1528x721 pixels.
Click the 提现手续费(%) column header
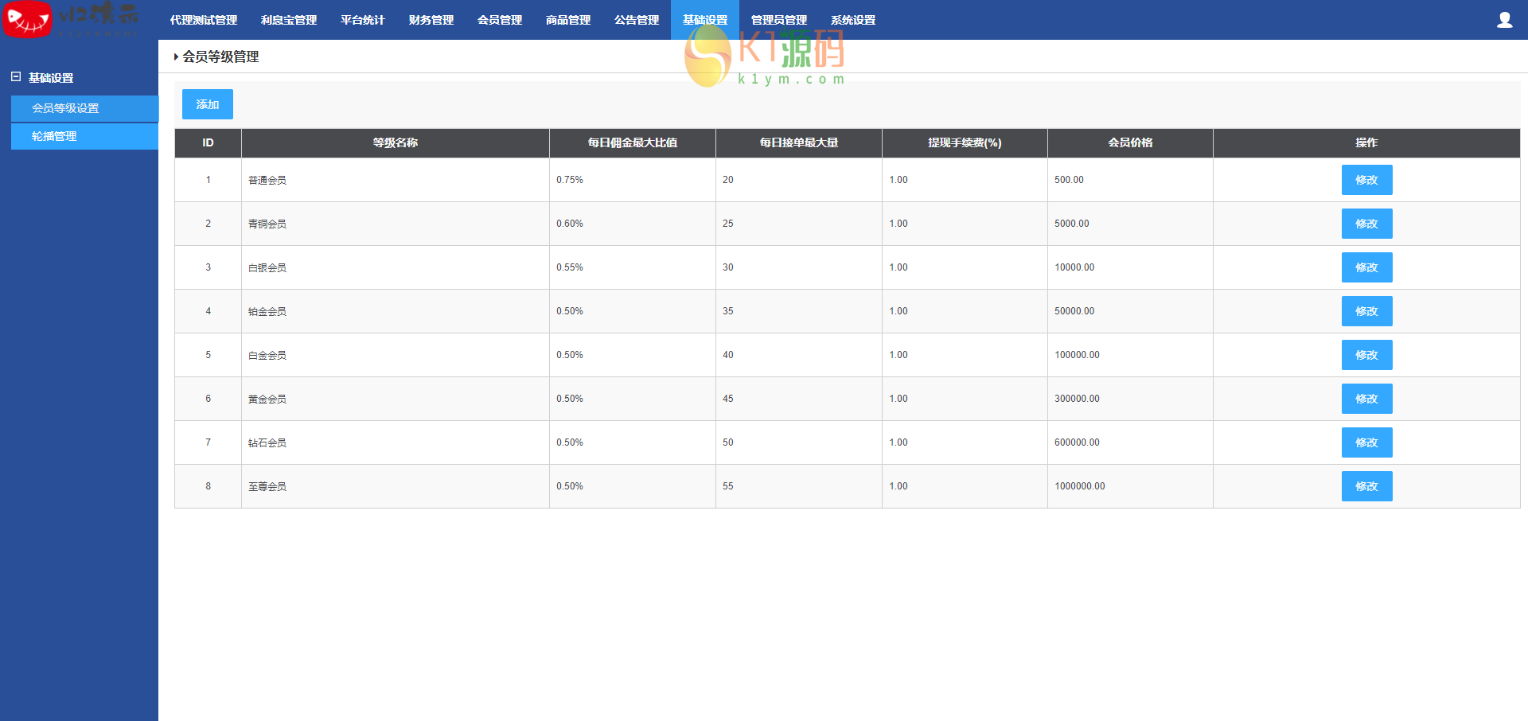pyautogui.click(x=965, y=143)
